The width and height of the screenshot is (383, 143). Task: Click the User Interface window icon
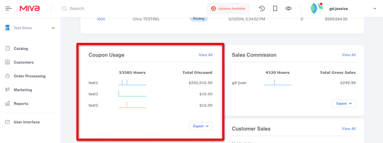(7, 122)
